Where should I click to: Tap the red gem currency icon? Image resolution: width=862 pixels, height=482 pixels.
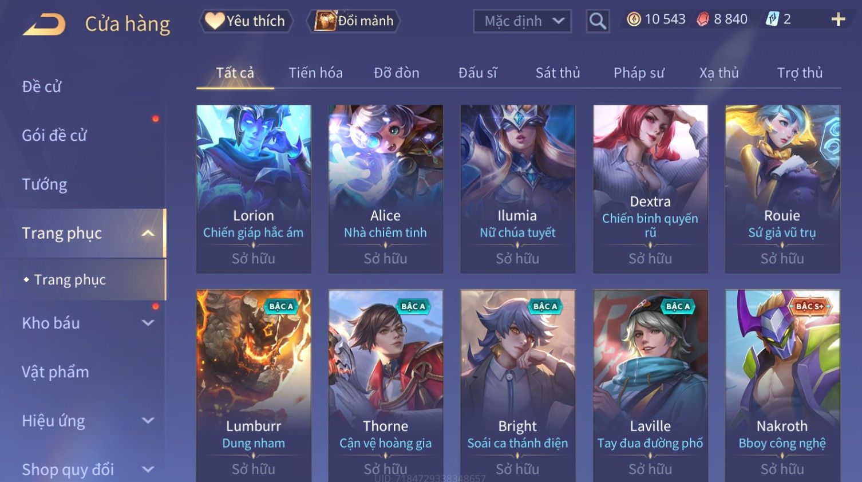point(703,19)
